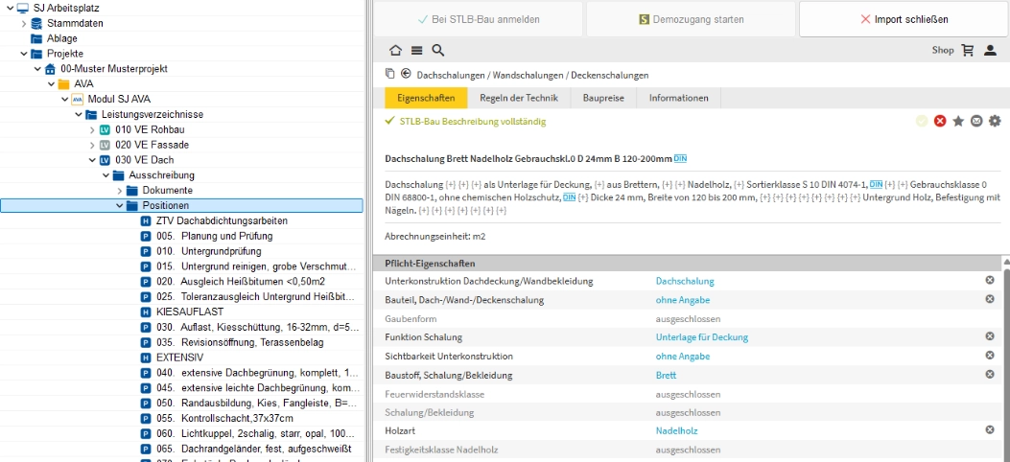Click the user account icon
1010x462 pixels.
[x=990, y=51]
